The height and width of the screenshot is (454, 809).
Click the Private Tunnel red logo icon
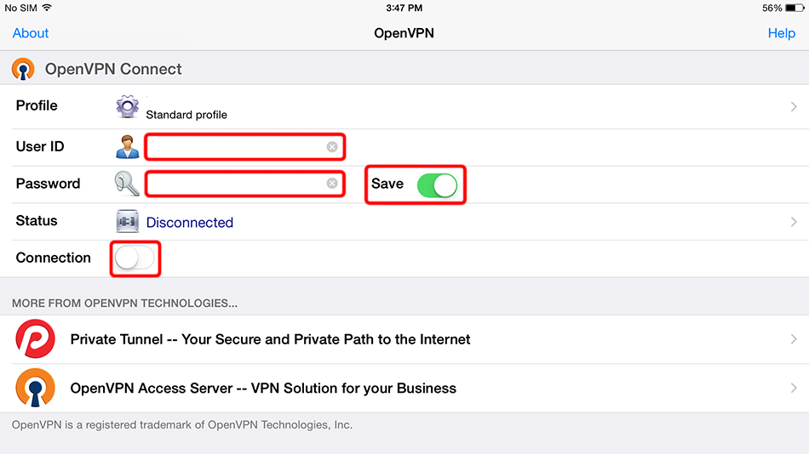35,339
